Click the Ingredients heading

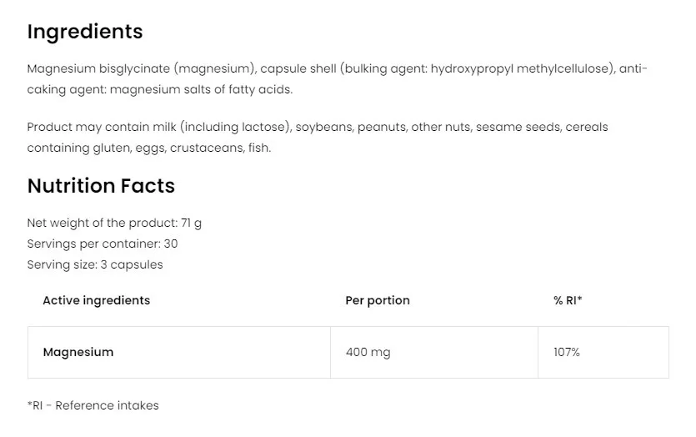85,32
